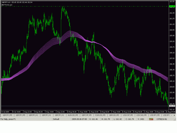
Task: Click the 156.35 price scale label
Action: pos(172,70)
